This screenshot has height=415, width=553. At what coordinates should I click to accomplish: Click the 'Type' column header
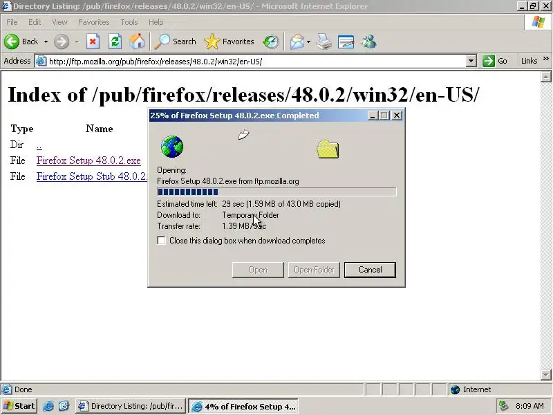point(22,129)
